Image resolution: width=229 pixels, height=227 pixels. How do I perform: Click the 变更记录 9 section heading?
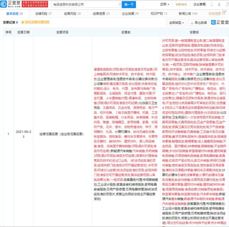tap(10, 22)
